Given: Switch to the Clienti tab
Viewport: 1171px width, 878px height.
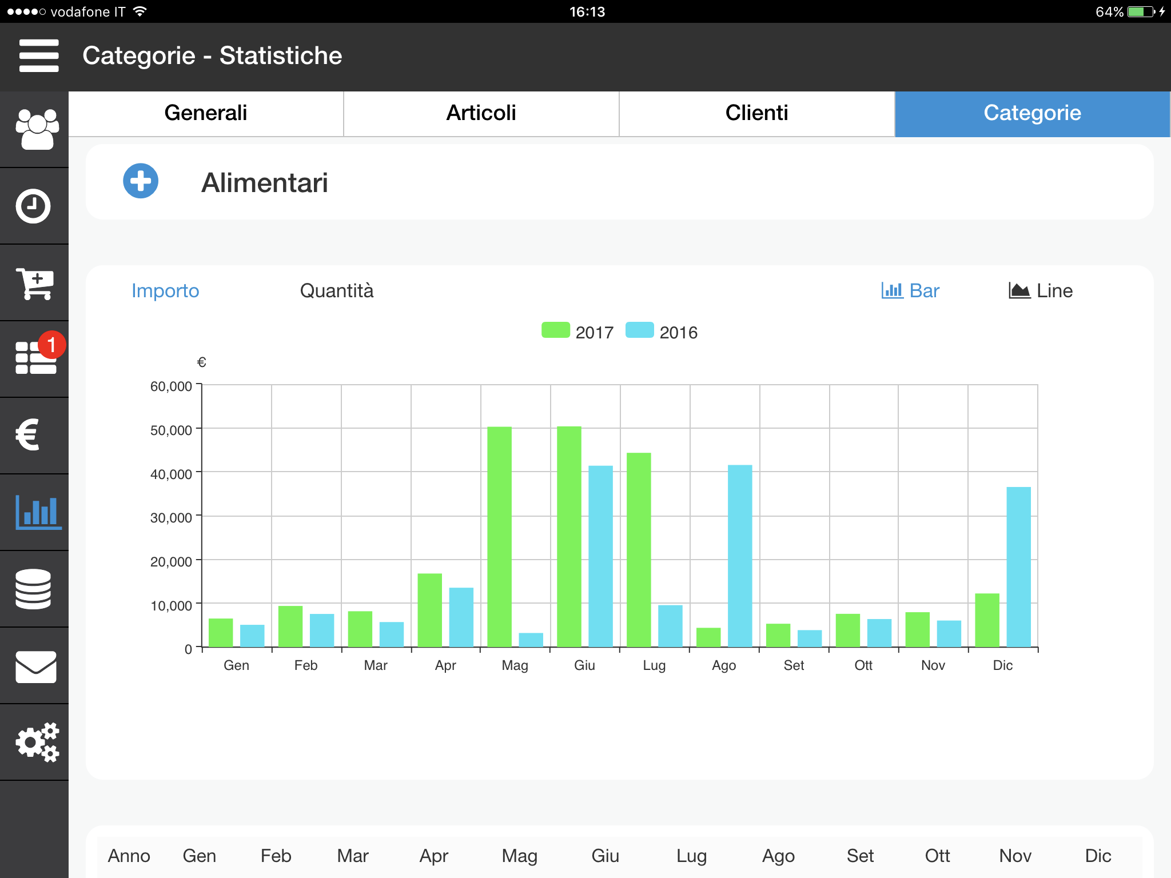Looking at the screenshot, I should point(757,113).
